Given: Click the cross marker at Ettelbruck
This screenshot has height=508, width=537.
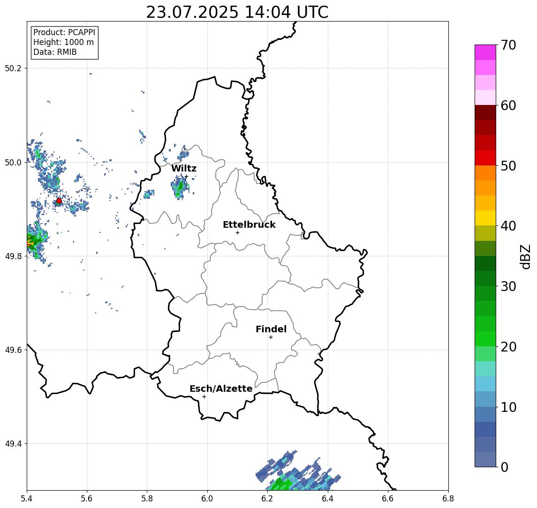Looking at the screenshot, I should [x=237, y=233].
